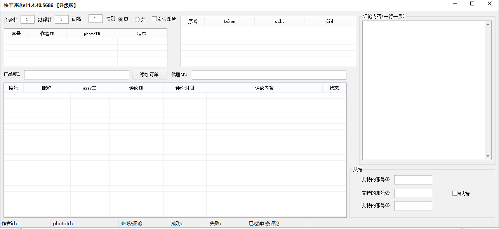Click the 艾特的账号③ input box
The height and width of the screenshot is (229, 499).
pyautogui.click(x=413, y=206)
